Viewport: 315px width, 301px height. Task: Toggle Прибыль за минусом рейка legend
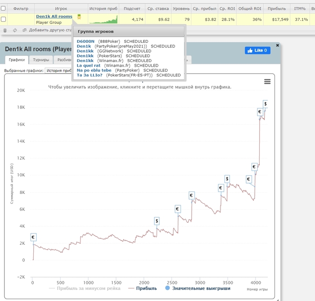(85, 288)
